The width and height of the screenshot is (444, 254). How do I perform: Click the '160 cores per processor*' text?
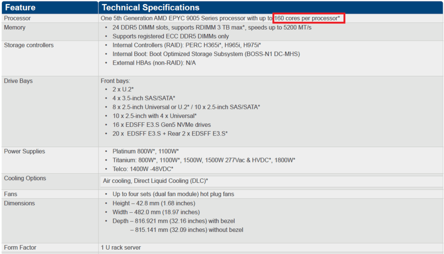tap(307, 18)
